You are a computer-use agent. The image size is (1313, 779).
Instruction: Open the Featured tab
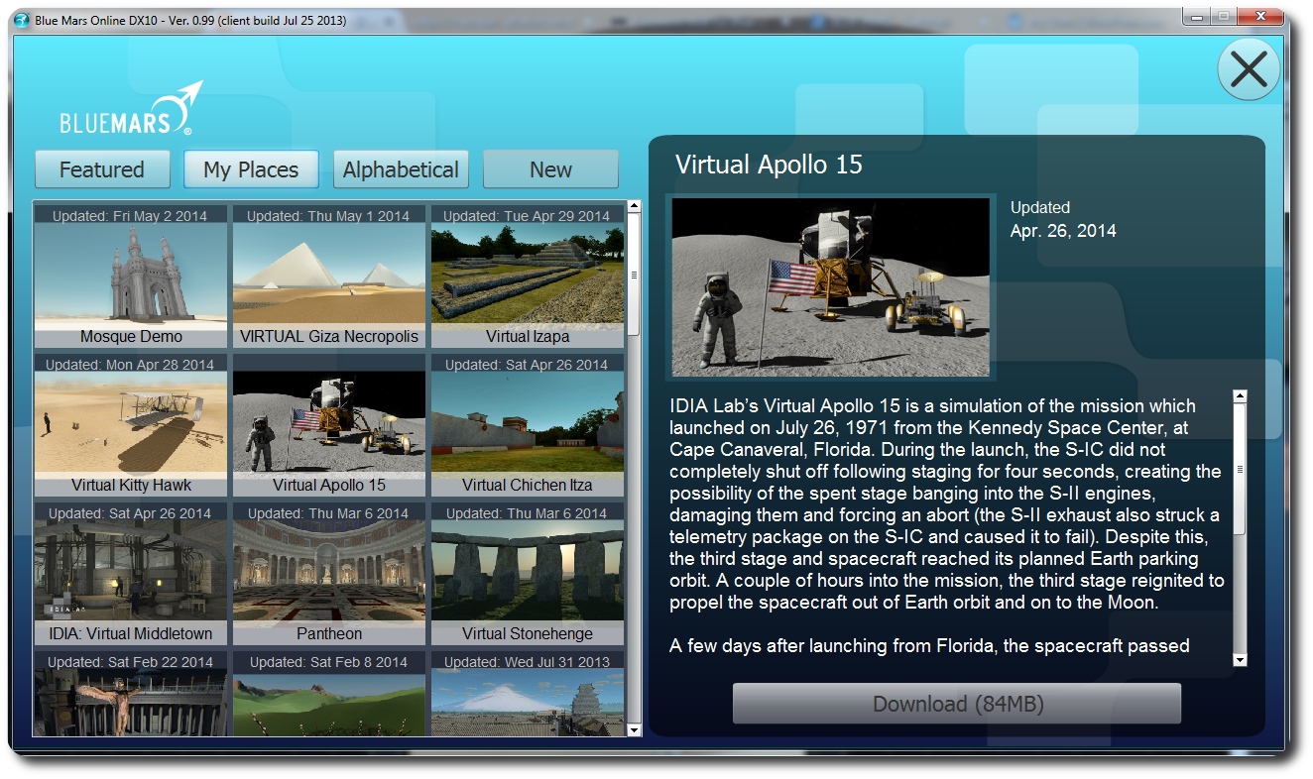tap(102, 169)
